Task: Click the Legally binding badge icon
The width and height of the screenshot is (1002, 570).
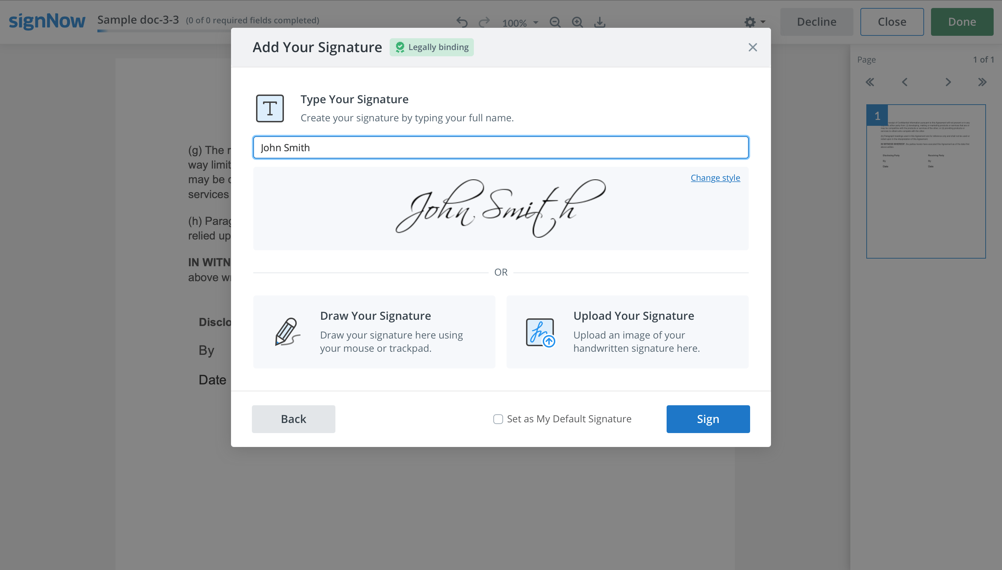Action: (400, 47)
